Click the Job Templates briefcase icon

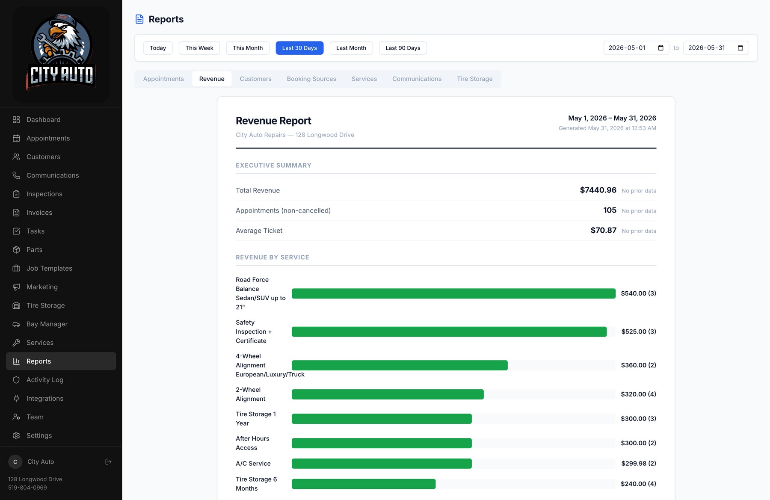tap(16, 268)
